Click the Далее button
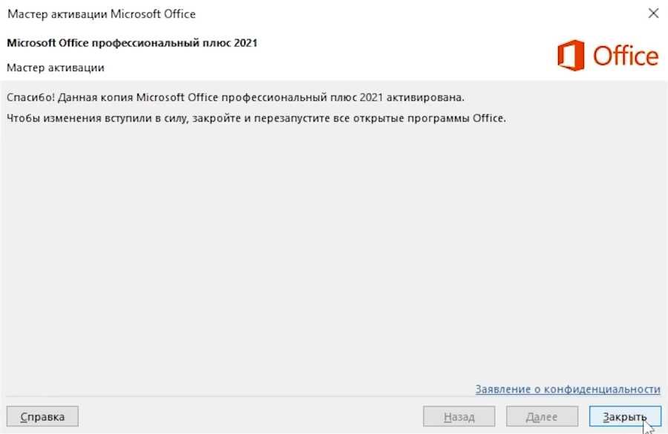 [x=541, y=417]
